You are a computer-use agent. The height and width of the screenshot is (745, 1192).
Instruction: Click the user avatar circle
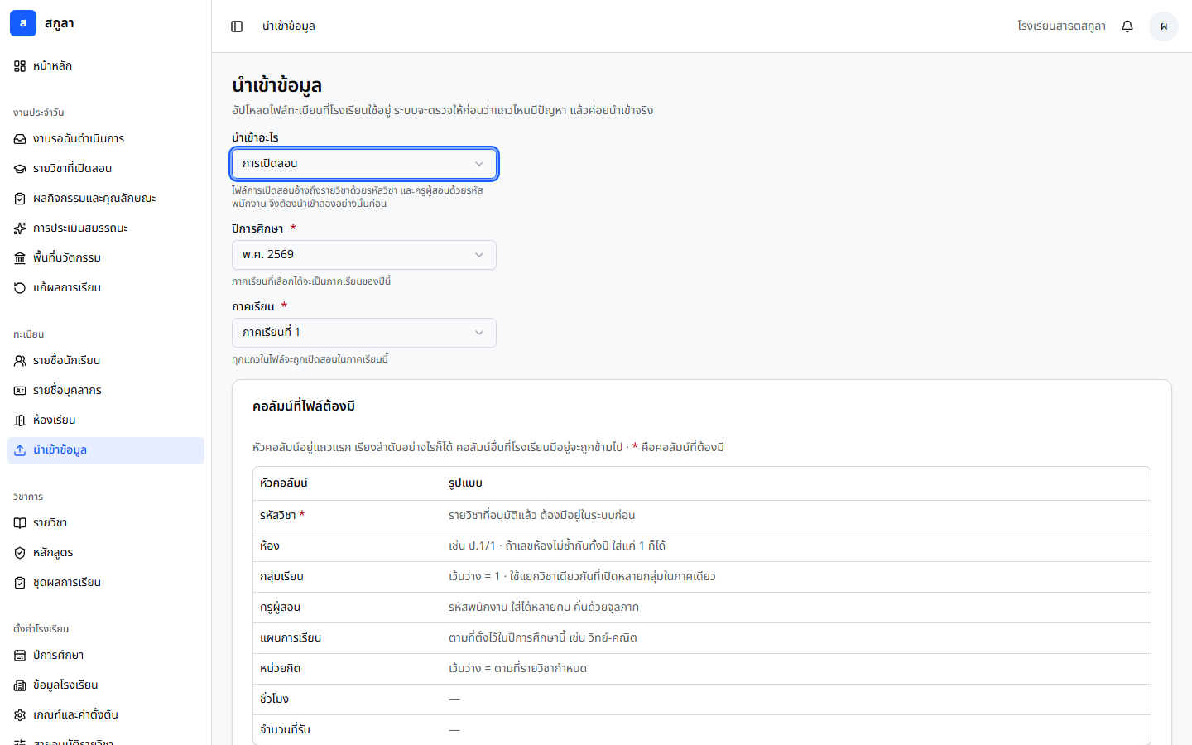[x=1164, y=26]
